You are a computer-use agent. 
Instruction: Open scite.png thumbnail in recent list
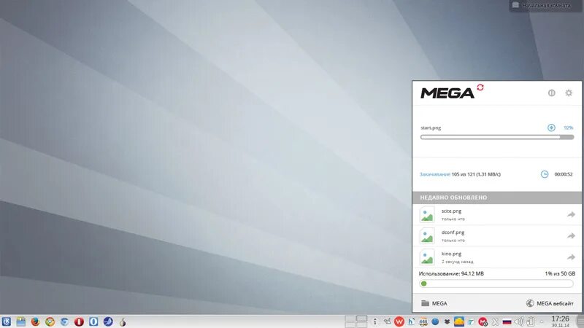(x=427, y=214)
